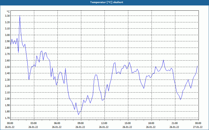The width and height of the screenshot is (209, 130).
Task: Click the 27.01.22 date label
Action: pyautogui.click(x=198, y=127)
